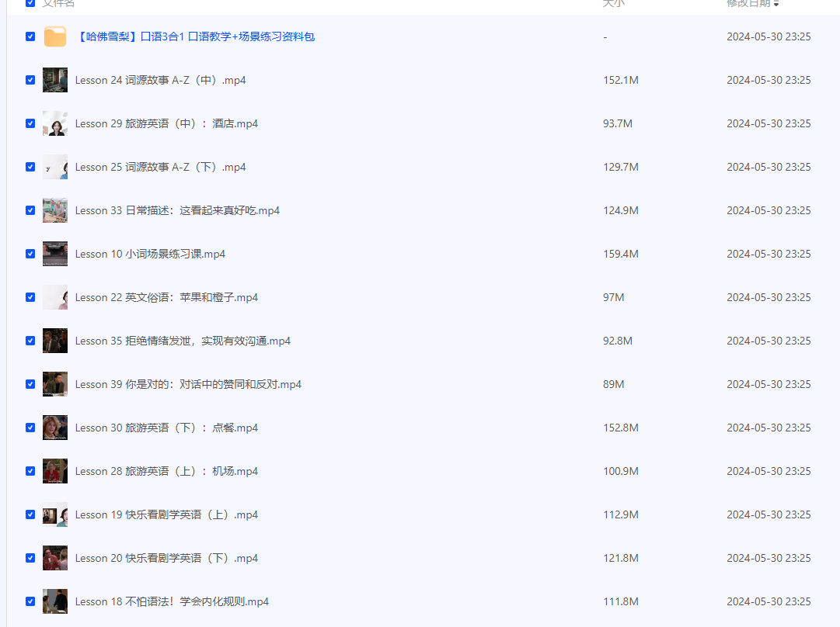Click the sort arrow beside 修改日期 header
The width and height of the screenshot is (840, 627).
(x=776, y=4)
